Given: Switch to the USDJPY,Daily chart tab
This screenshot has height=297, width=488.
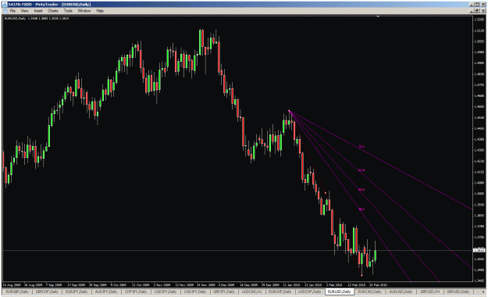Looking at the screenshot, I should click(x=166, y=292).
